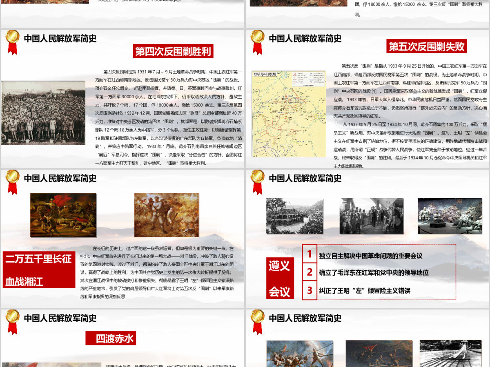Select numbered box 3 in 遵义会议 list
The image size is (490, 367).
point(310,290)
